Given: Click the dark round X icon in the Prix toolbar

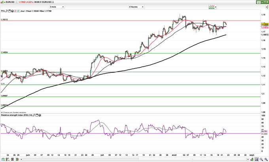Looking at the screenshot, I should tap(12, 11).
